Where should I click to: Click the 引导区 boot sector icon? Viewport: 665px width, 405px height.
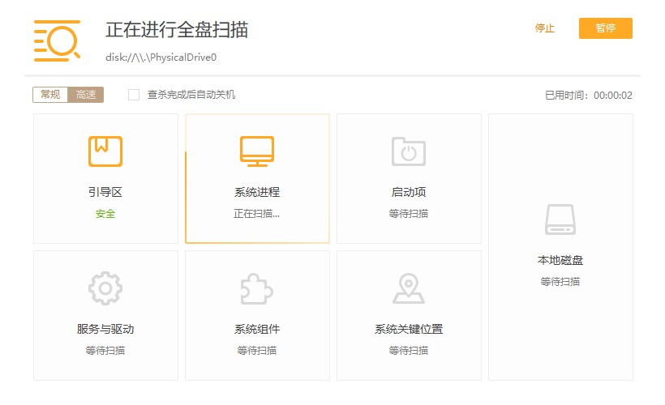click(105, 151)
